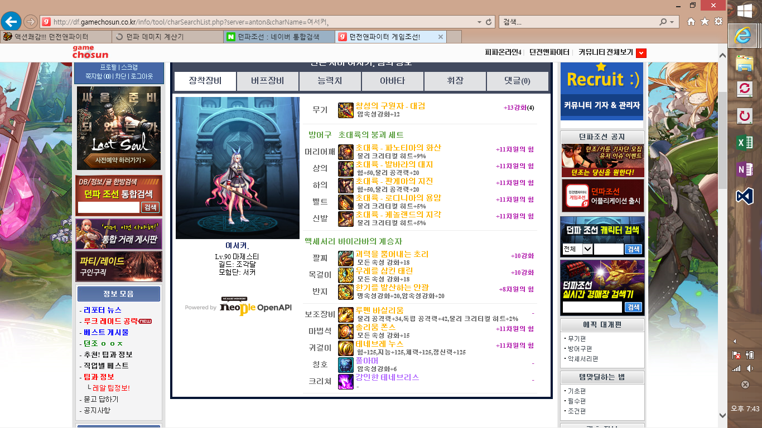Open the 피파온라인4 top navigation link
762x428 pixels.
(503, 52)
